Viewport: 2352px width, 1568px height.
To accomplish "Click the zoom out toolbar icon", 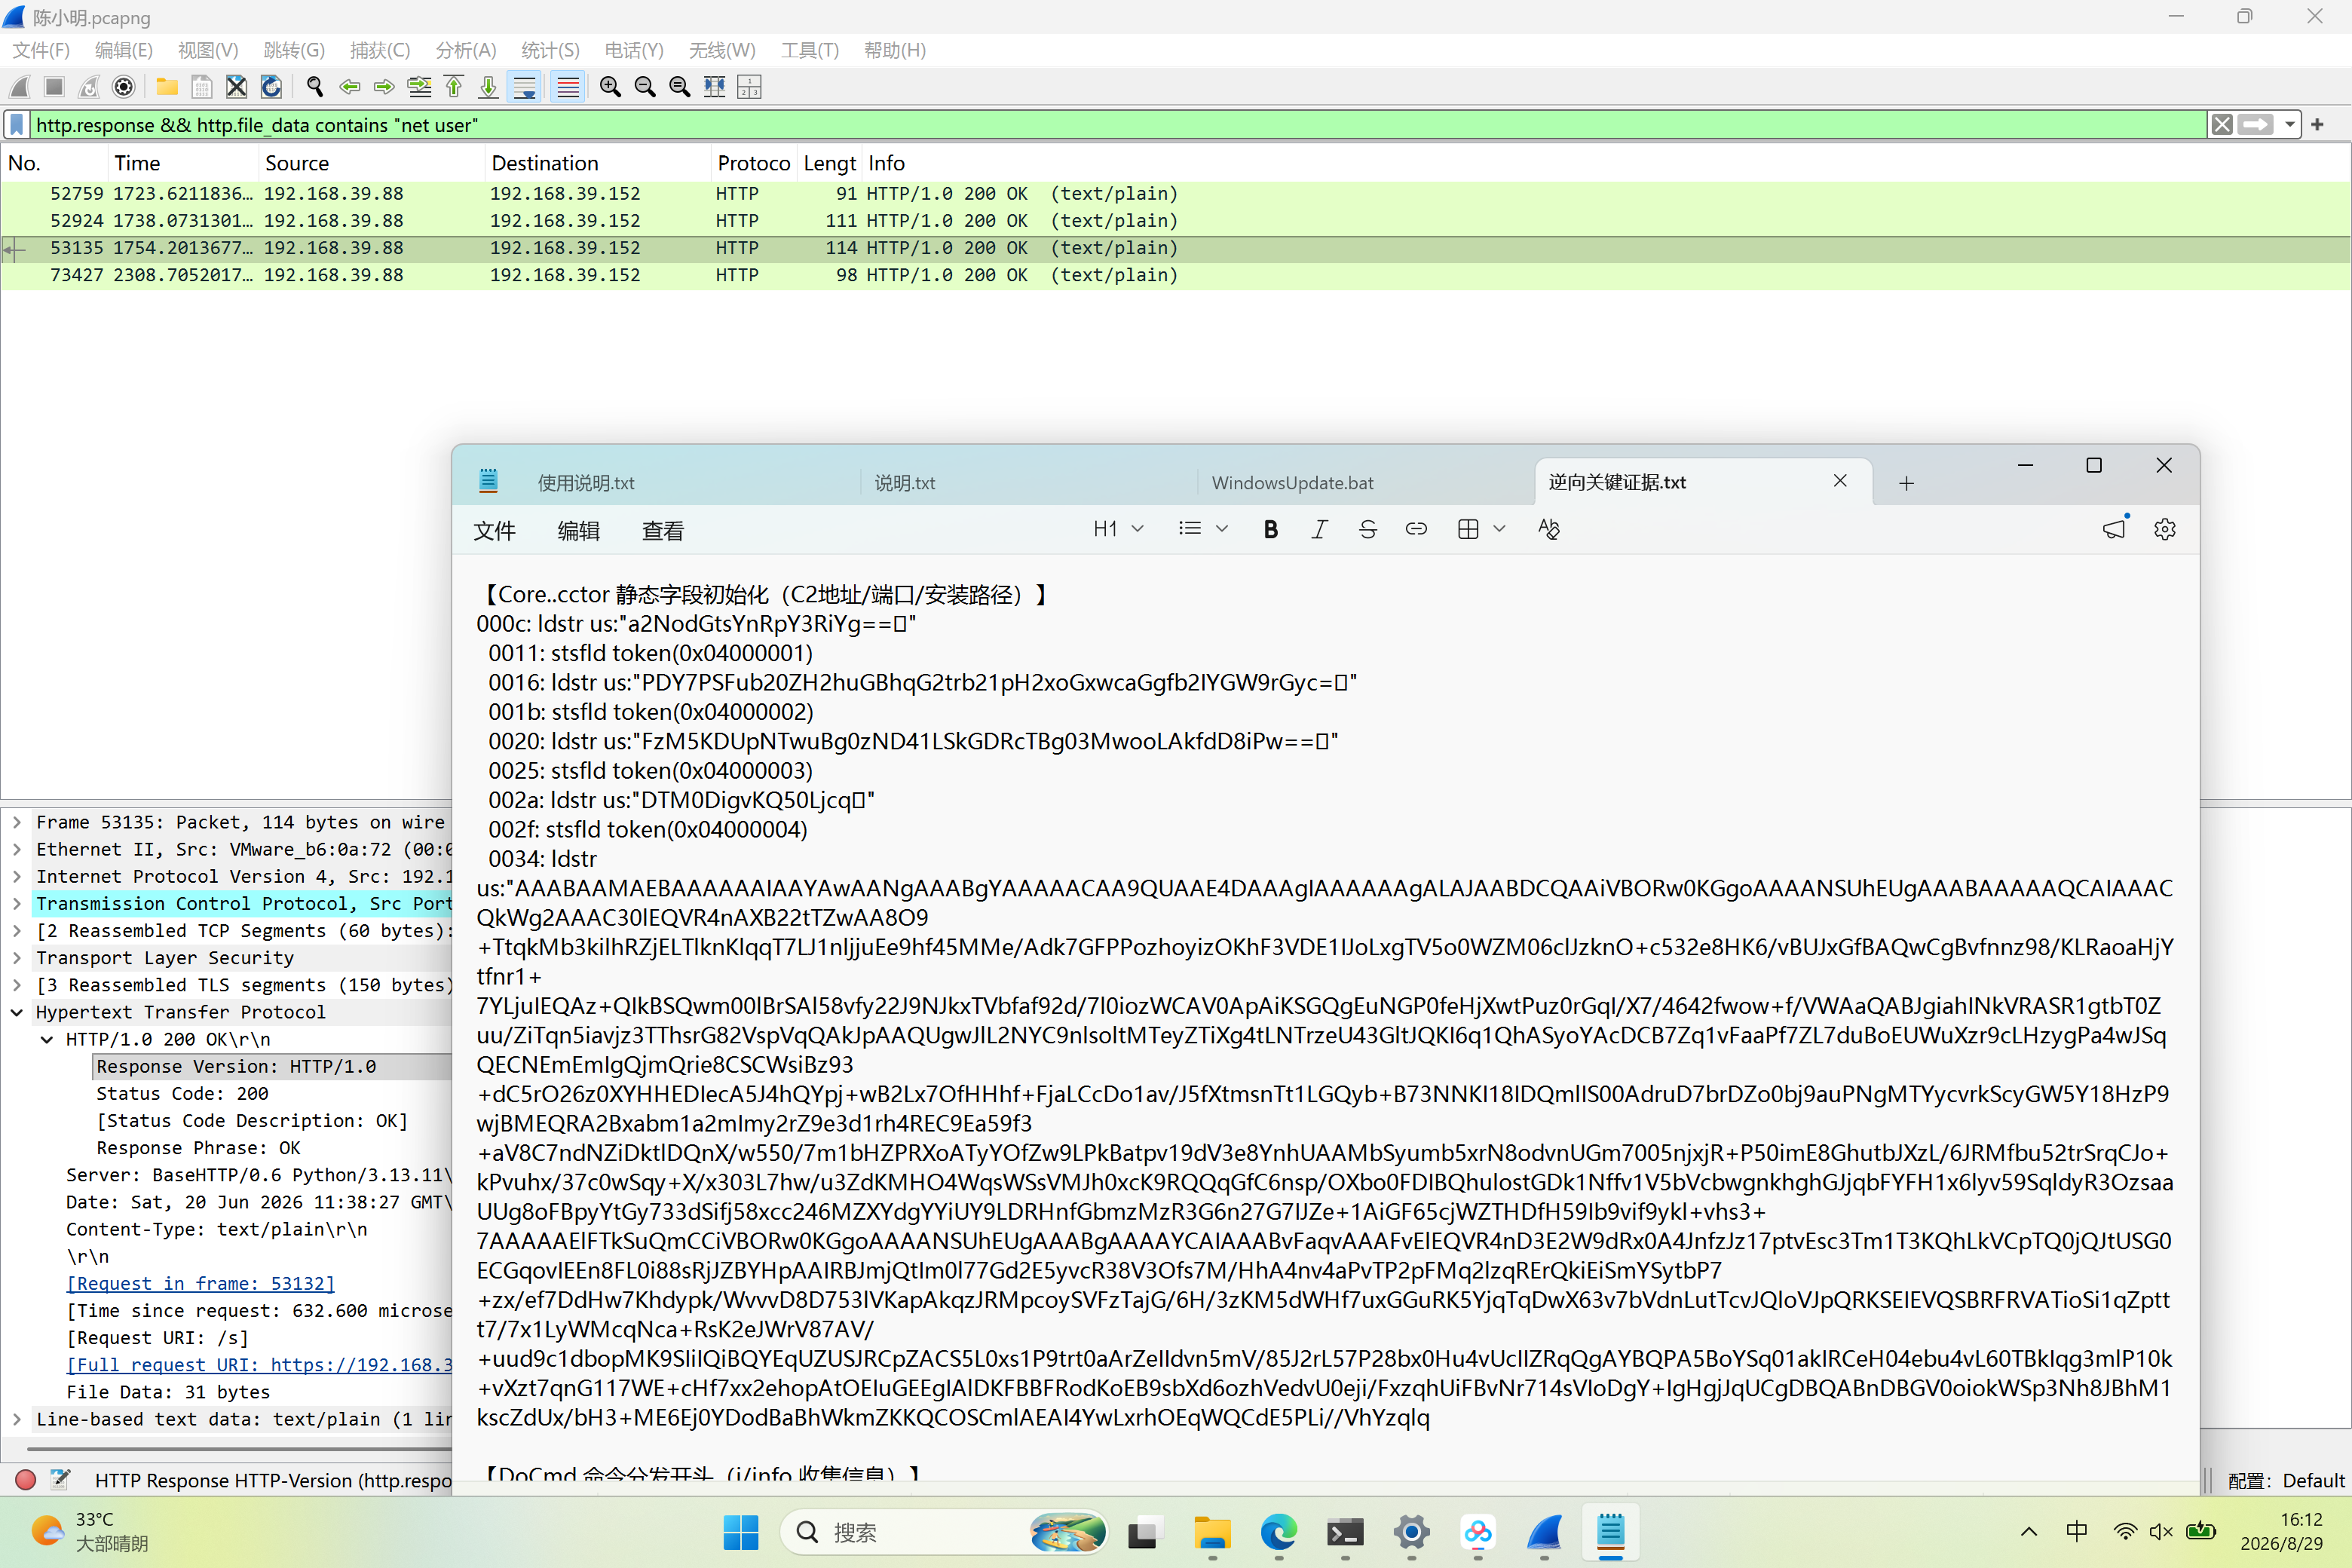I will (x=645, y=87).
